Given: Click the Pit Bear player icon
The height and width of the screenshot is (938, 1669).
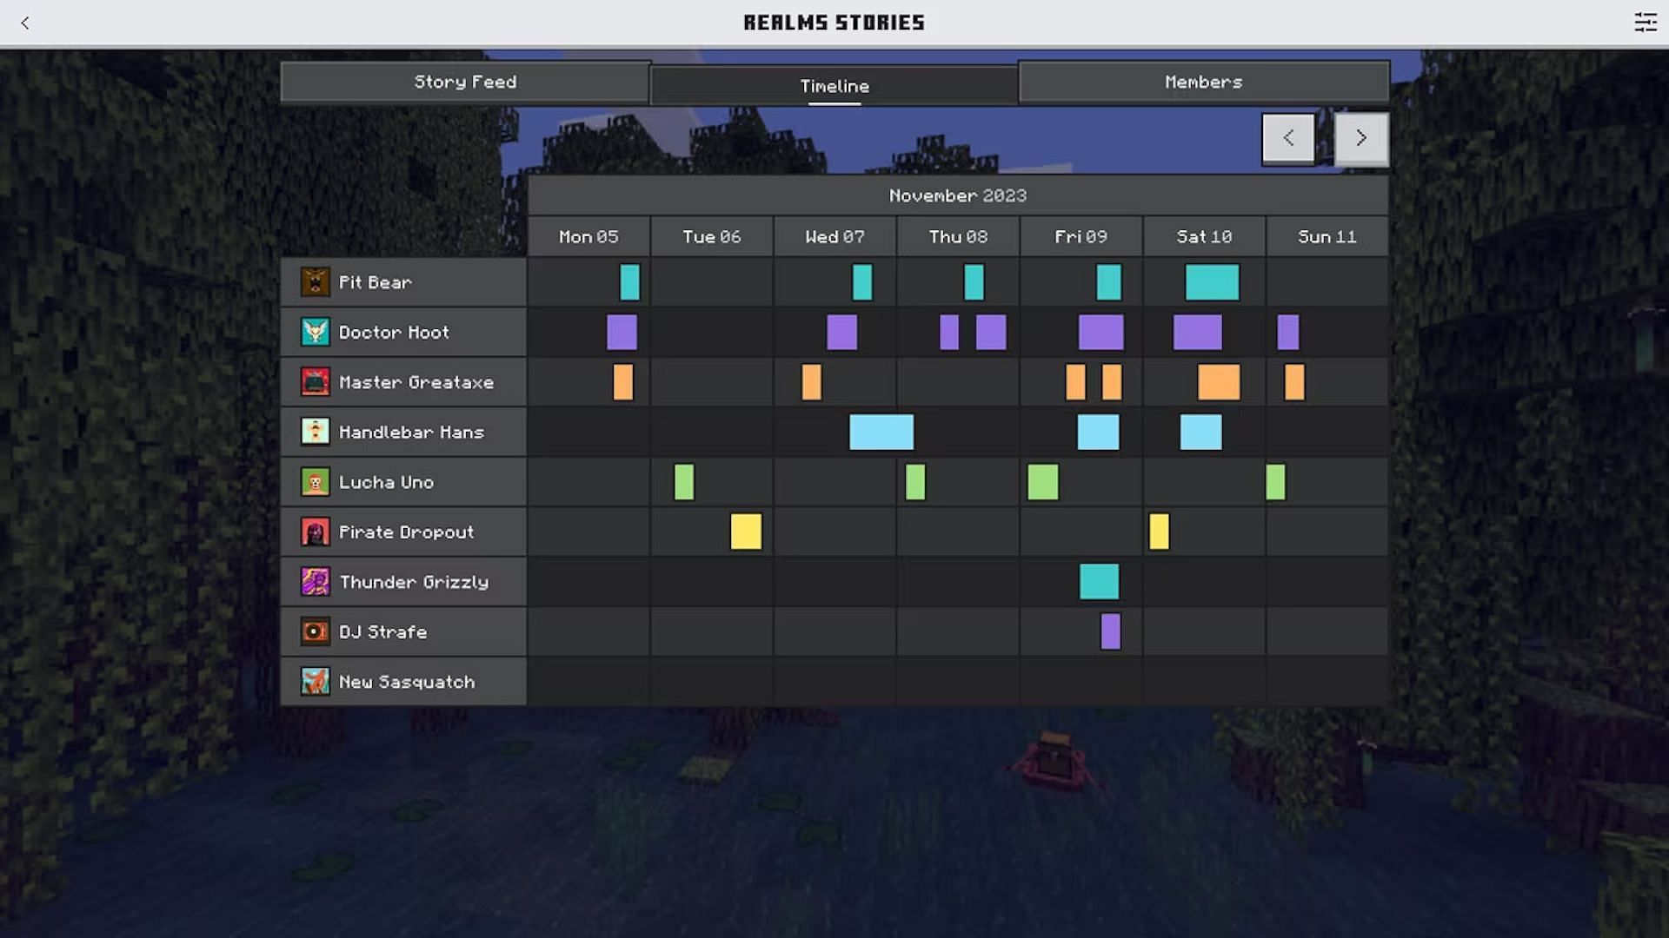Looking at the screenshot, I should (316, 281).
